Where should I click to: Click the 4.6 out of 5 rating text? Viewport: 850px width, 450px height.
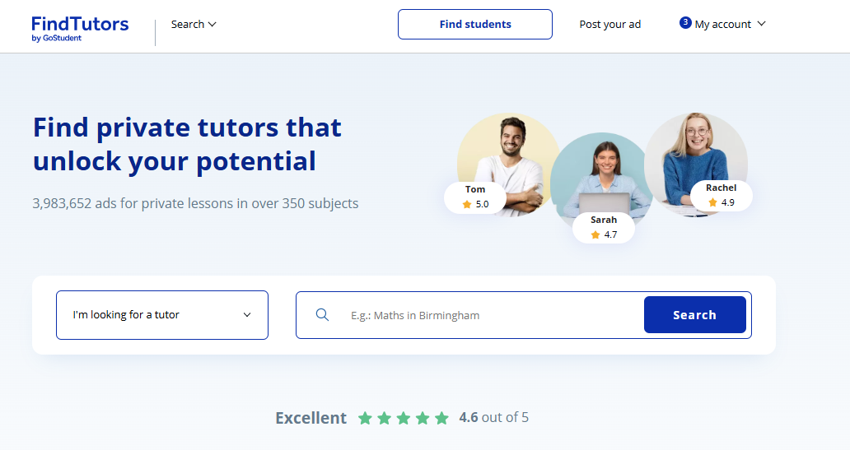click(x=493, y=418)
